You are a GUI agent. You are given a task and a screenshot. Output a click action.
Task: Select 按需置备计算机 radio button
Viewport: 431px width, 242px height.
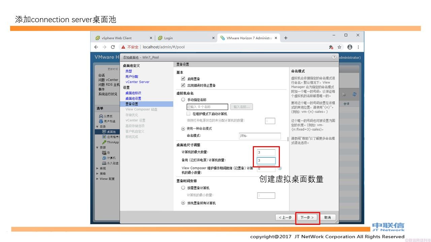click(183, 188)
